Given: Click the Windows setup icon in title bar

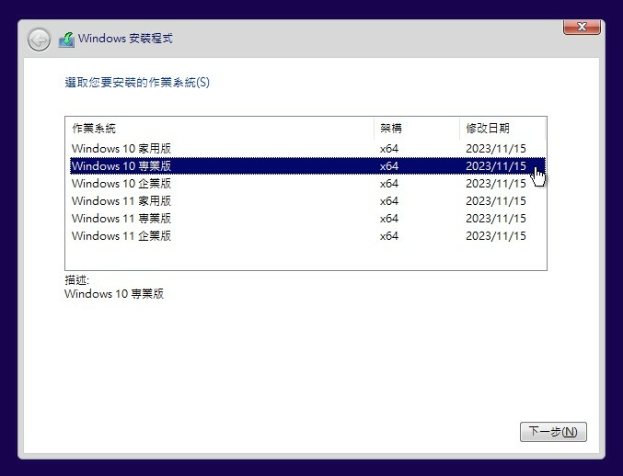Looking at the screenshot, I should coord(66,40).
